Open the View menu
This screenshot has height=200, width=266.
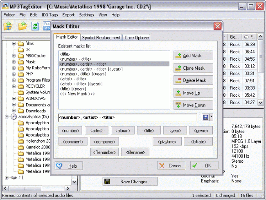click(103, 15)
